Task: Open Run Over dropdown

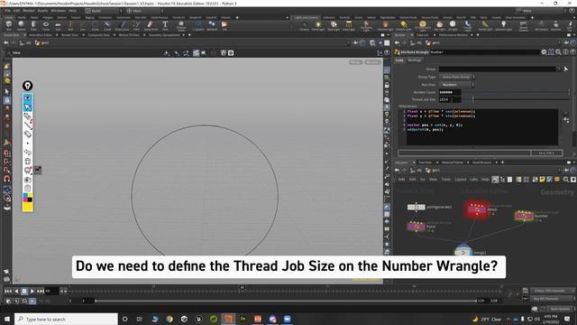Action: [456, 84]
